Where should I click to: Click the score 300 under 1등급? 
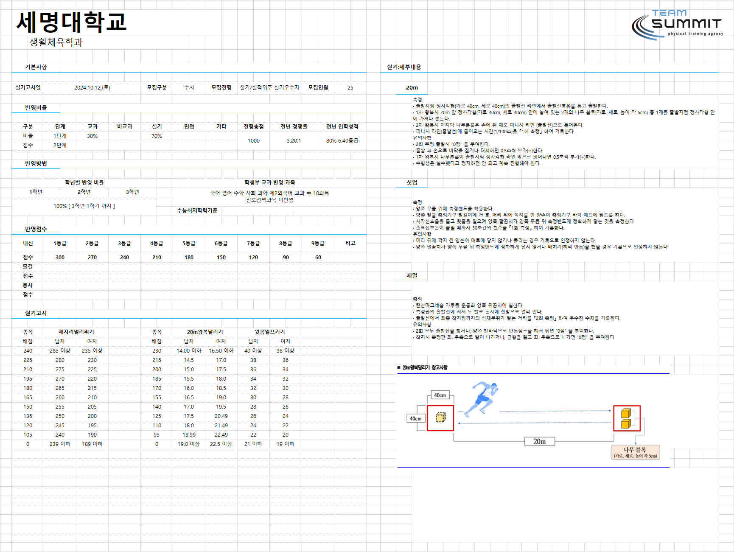60,258
